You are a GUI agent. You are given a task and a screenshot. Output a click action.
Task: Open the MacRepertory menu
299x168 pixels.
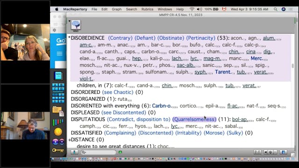(x=75, y=9)
